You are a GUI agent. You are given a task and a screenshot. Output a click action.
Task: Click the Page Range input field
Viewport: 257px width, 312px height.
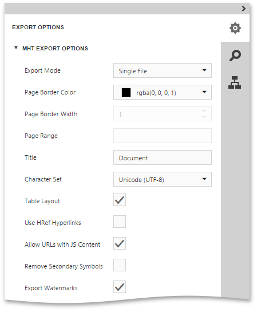[163, 136]
